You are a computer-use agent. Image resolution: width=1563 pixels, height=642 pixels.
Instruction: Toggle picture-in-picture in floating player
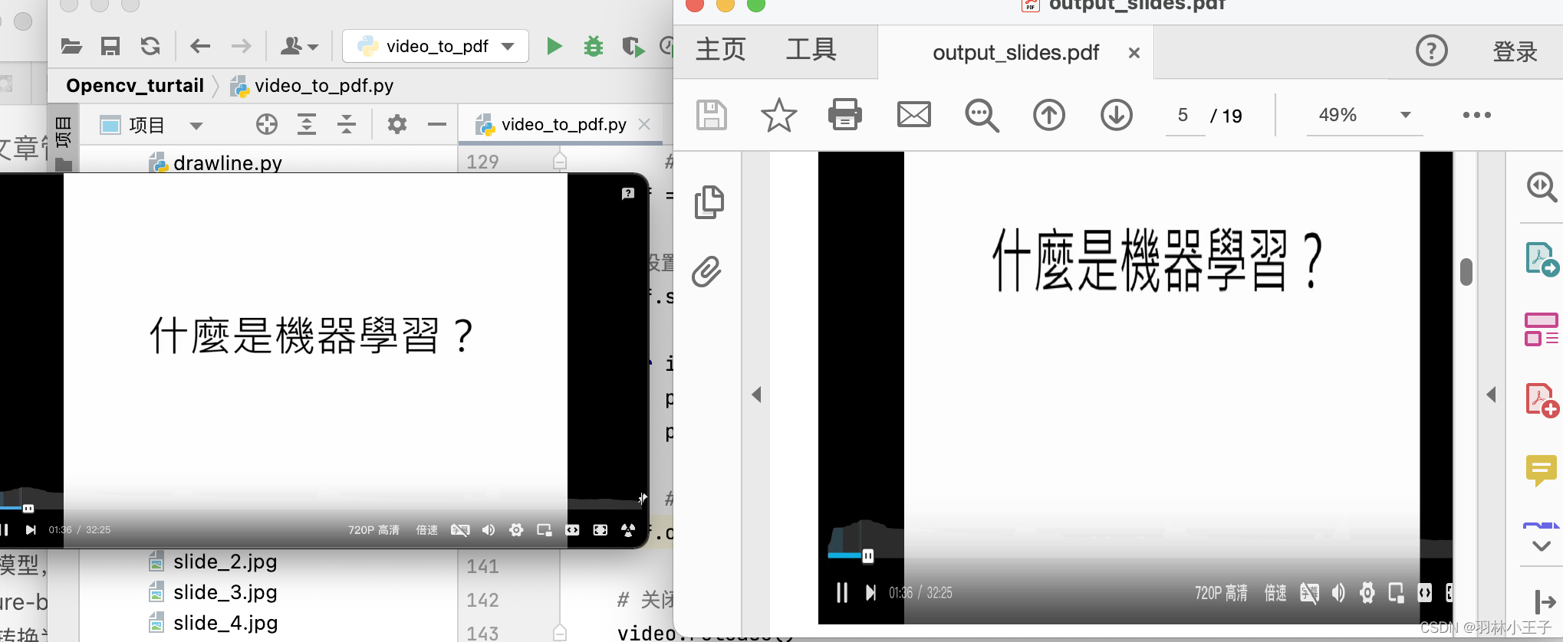click(545, 530)
